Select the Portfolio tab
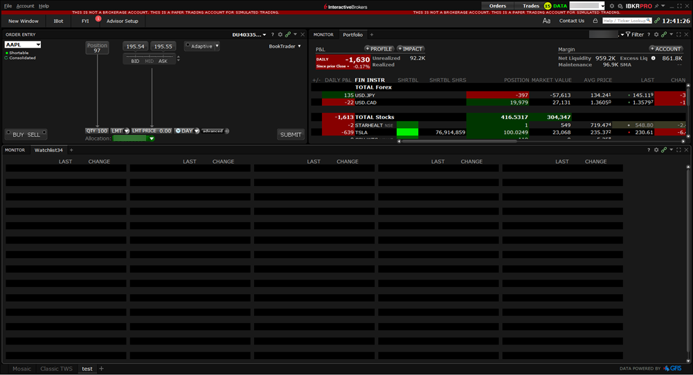The height and width of the screenshot is (375, 693). (352, 35)
